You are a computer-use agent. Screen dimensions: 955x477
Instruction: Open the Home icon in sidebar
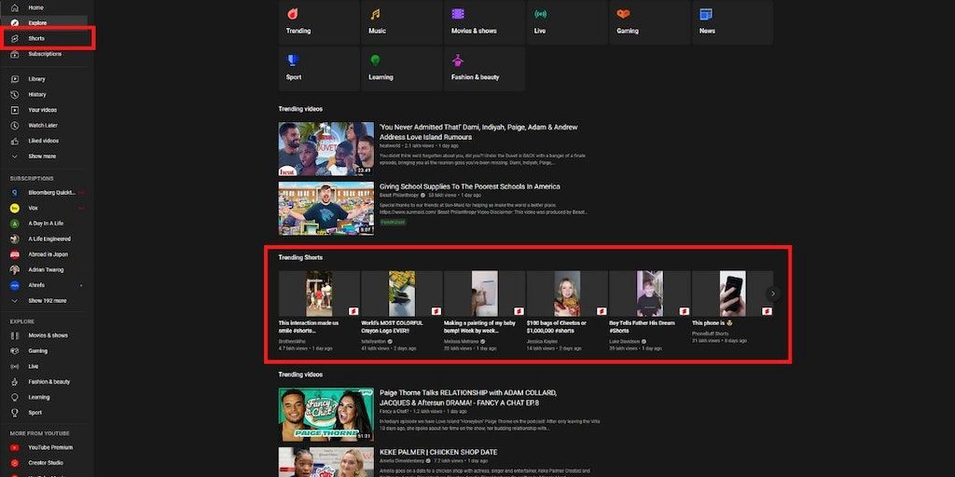[x=15, y=7]
